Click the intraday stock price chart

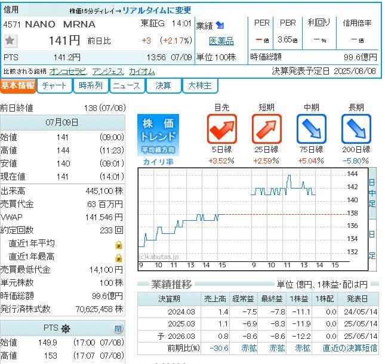click(253, 219)
